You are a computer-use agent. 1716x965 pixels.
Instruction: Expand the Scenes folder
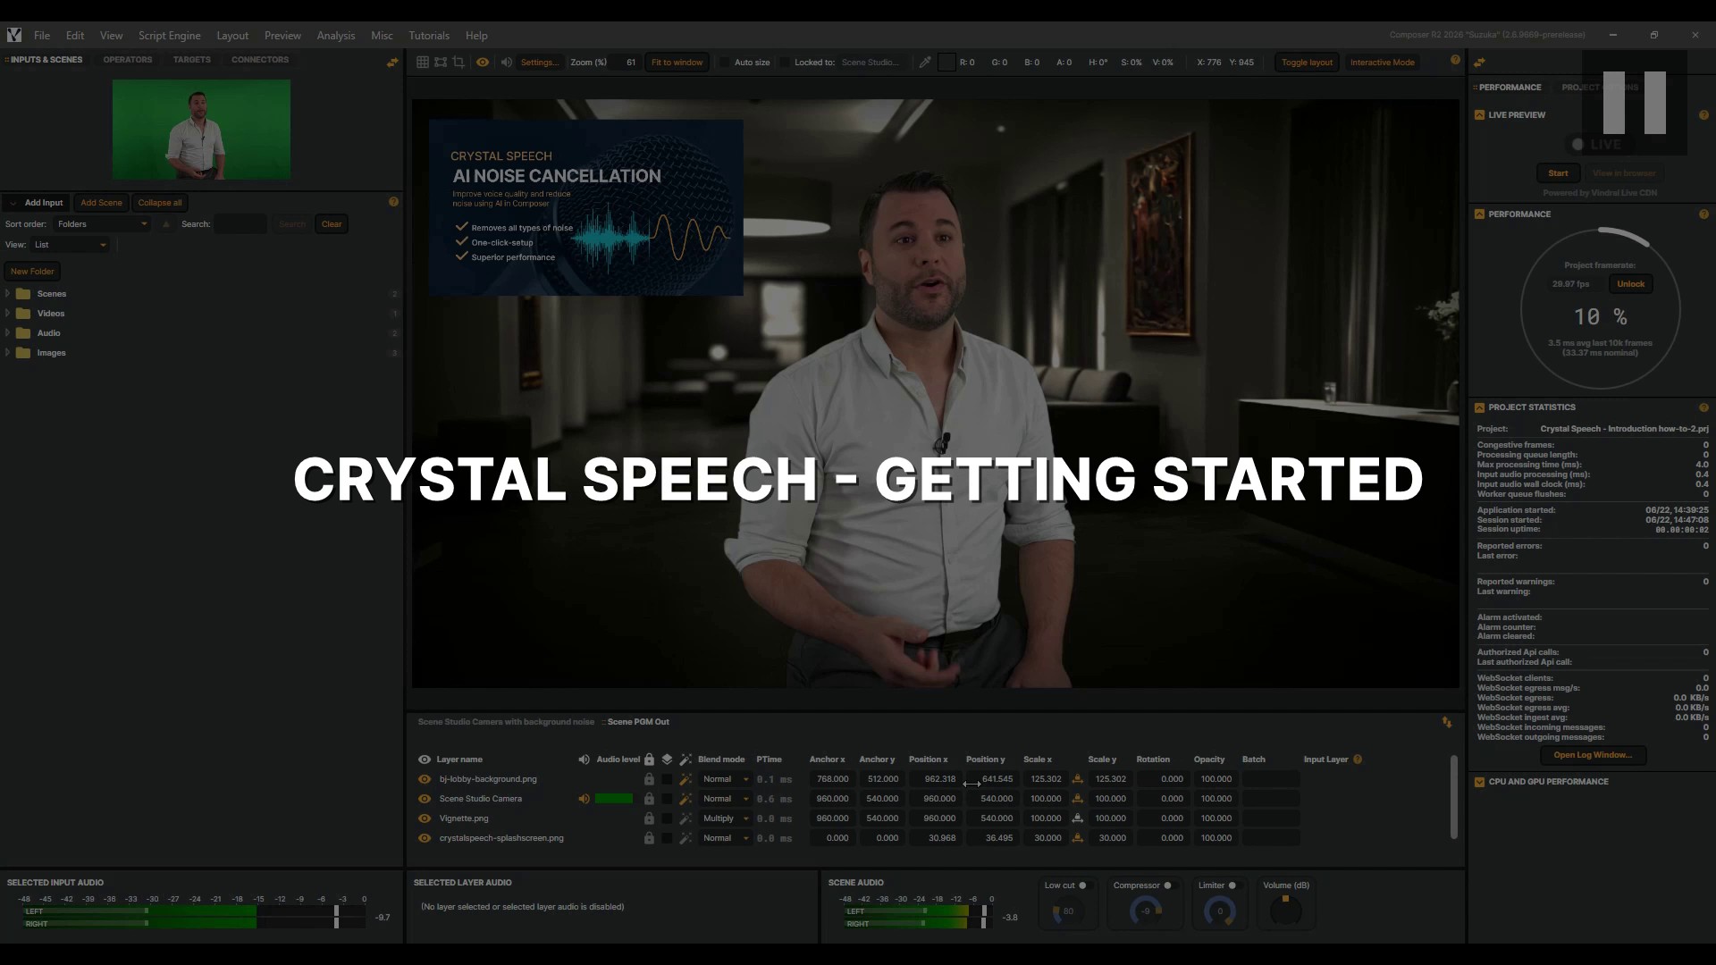click(x=8, y=294)
